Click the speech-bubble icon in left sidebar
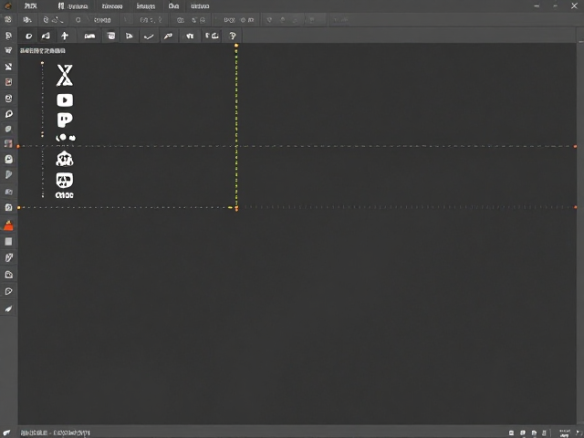 coord(8,114)
